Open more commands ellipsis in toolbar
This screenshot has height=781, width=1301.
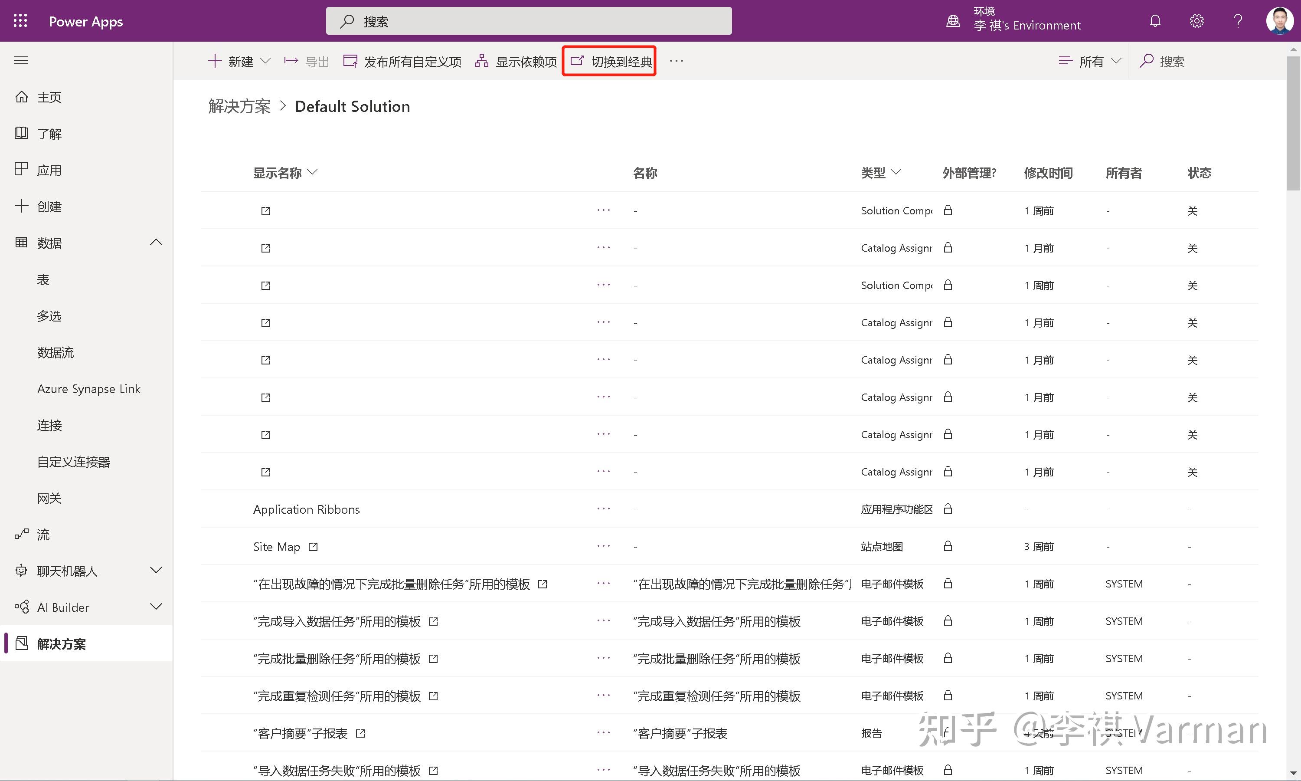tap(676, 61)
